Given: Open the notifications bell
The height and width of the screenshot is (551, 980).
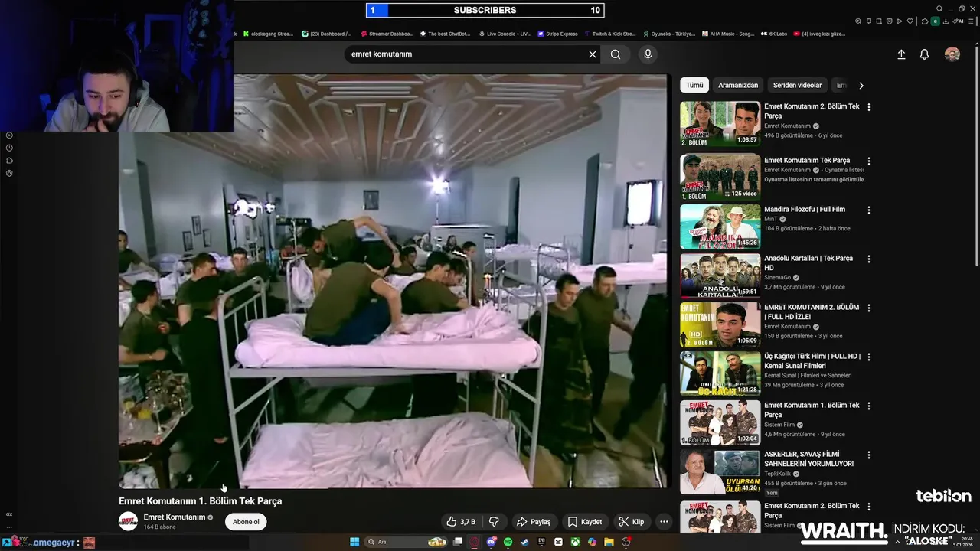Looking at the screenshot, I should pos(924,54).
